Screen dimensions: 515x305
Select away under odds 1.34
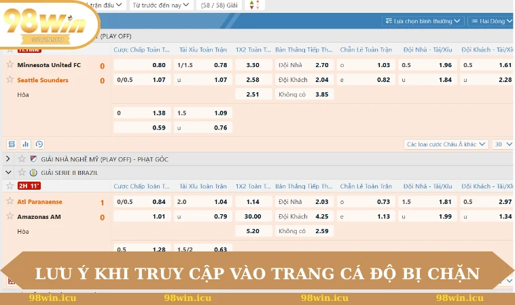(x=487, y=216)
